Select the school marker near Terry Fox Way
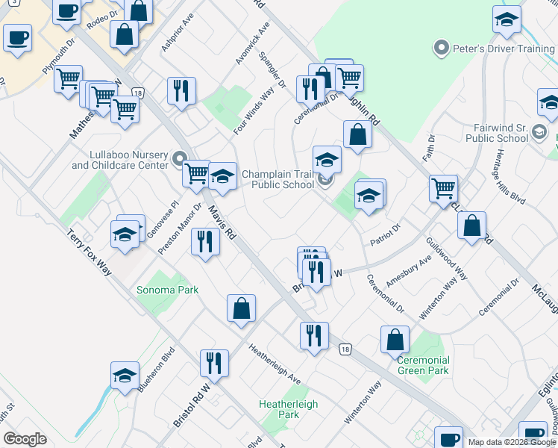The height and width of the screenshot is (448, 558). pyautogui.click(x=125, y=234)
